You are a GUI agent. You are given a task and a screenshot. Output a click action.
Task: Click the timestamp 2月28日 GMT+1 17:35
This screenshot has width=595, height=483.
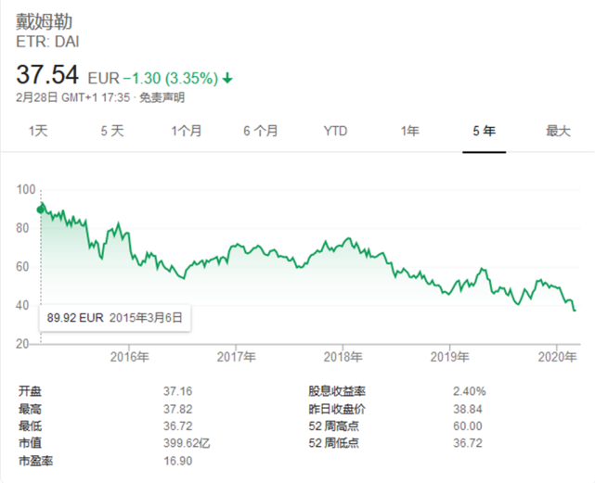tap(72, 98)
